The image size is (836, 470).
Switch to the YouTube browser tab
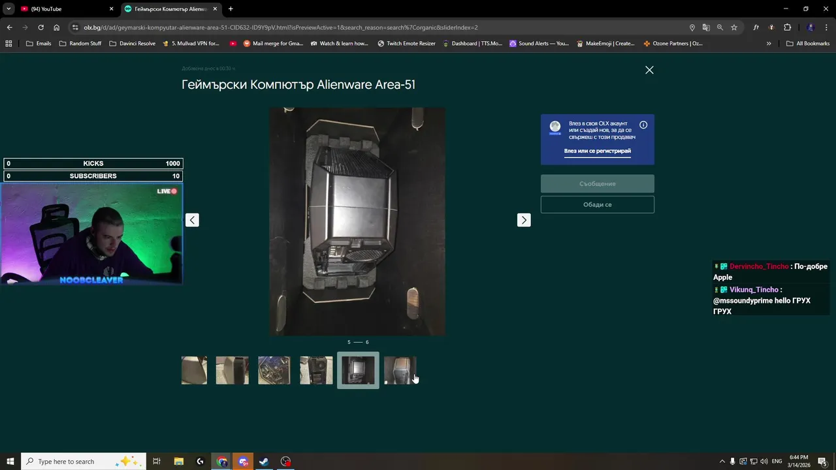(65, 9)
